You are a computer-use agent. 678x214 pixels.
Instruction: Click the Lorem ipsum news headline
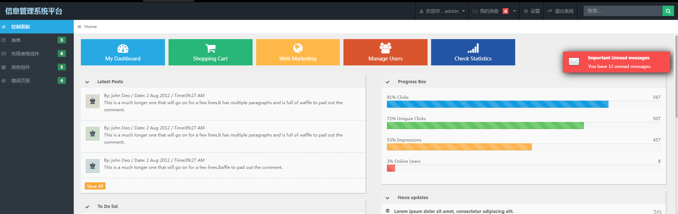tap(454, 211)
